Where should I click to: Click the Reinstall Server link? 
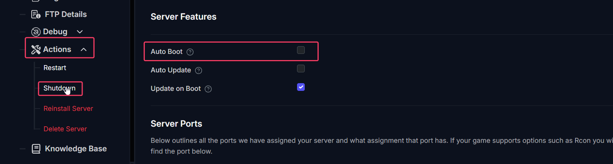tap(68, 109)
